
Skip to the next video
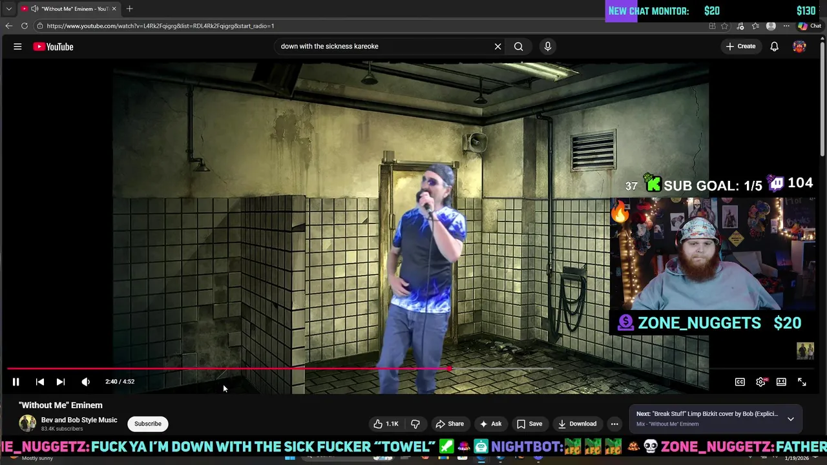point(61,382)
